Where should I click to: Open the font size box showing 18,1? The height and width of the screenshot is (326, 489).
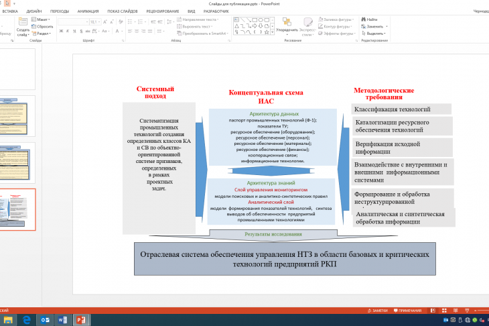coord(95,22)
